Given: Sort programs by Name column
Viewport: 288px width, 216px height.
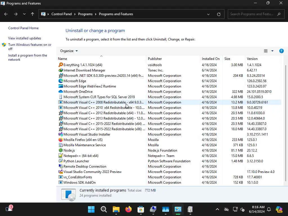Looking at the screenshot, I should pos(101,58).
